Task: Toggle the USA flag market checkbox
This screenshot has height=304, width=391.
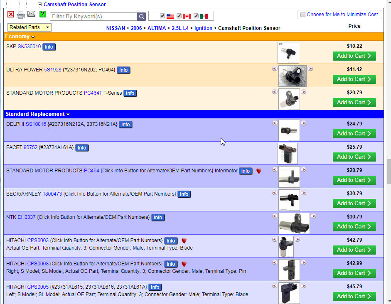Action: click(162, 16)
